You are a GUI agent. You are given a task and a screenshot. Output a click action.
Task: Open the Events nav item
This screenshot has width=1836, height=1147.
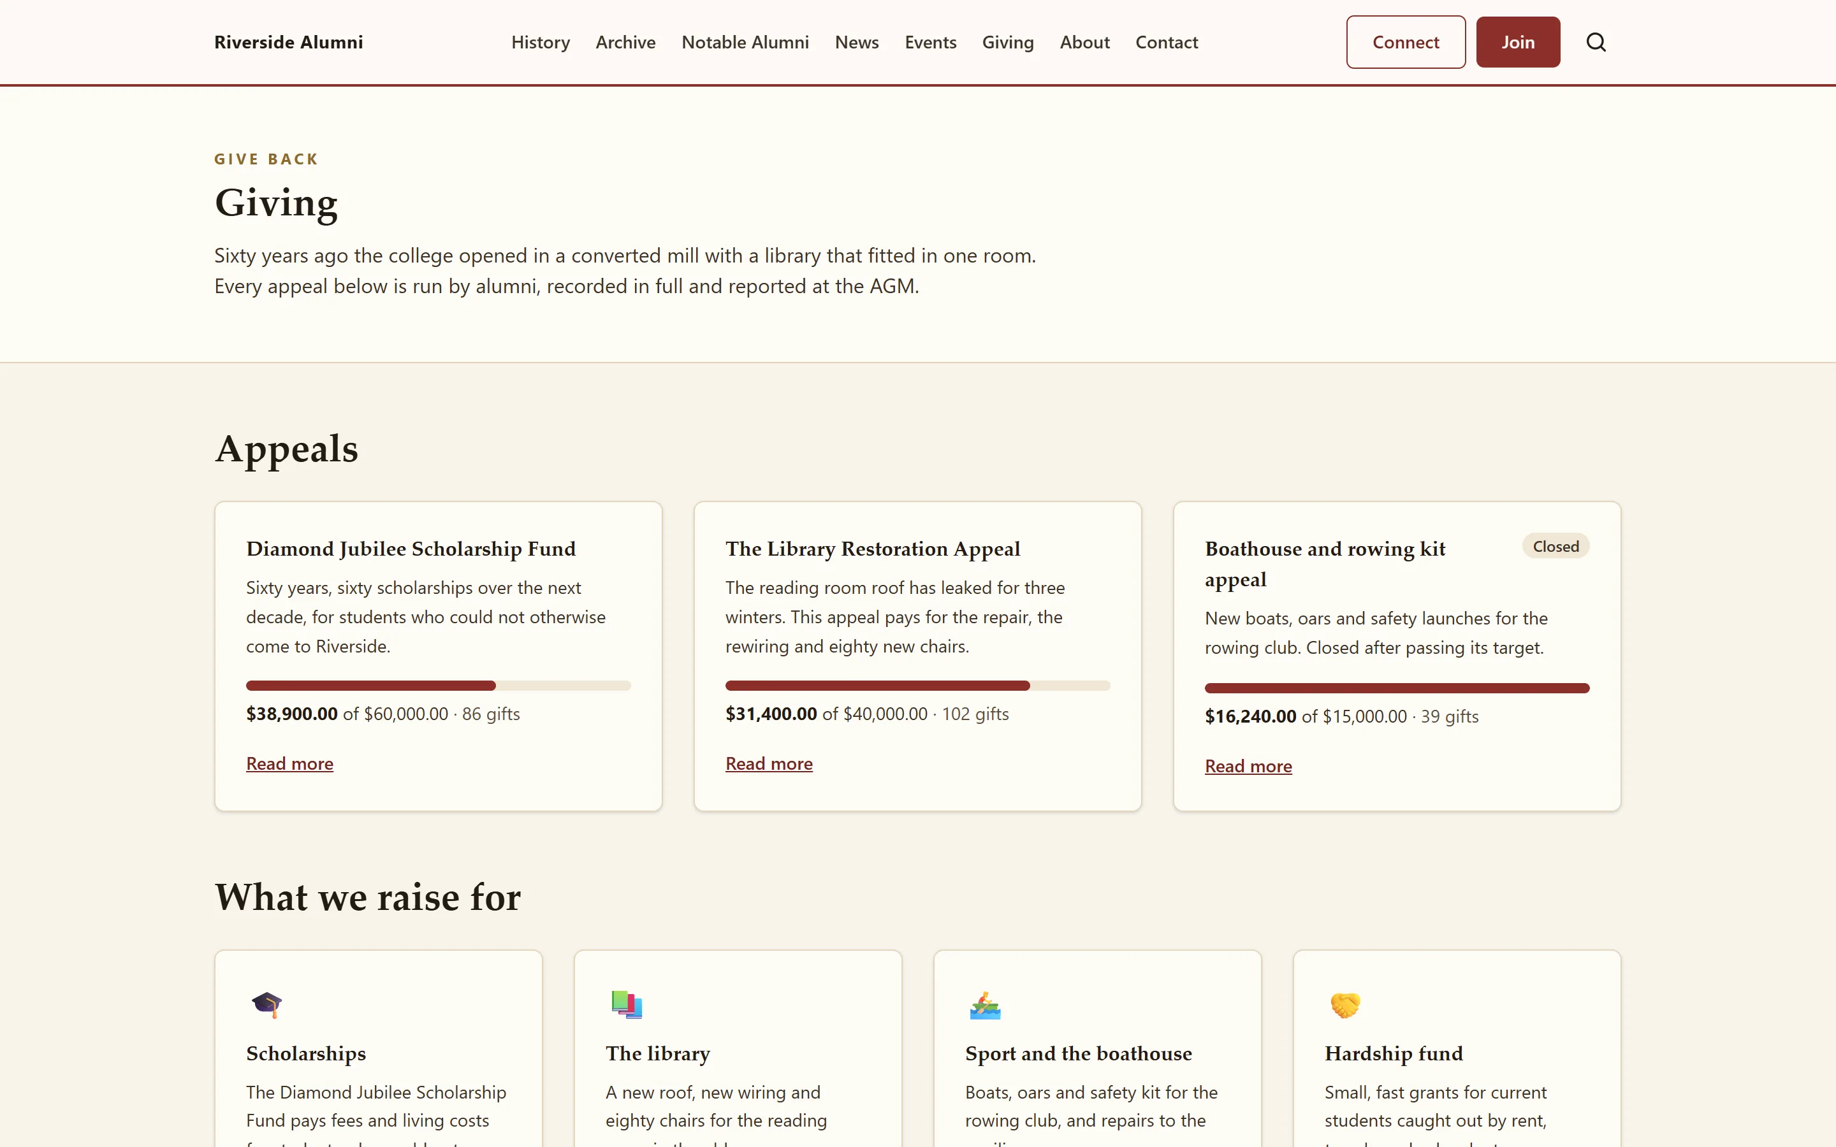(930, 43)
